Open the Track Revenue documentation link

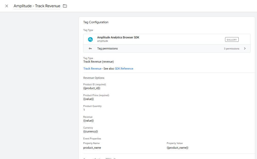[92, 69]
